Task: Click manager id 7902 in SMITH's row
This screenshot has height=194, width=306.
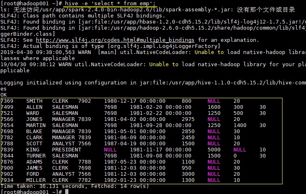Action: pos(85,101)
